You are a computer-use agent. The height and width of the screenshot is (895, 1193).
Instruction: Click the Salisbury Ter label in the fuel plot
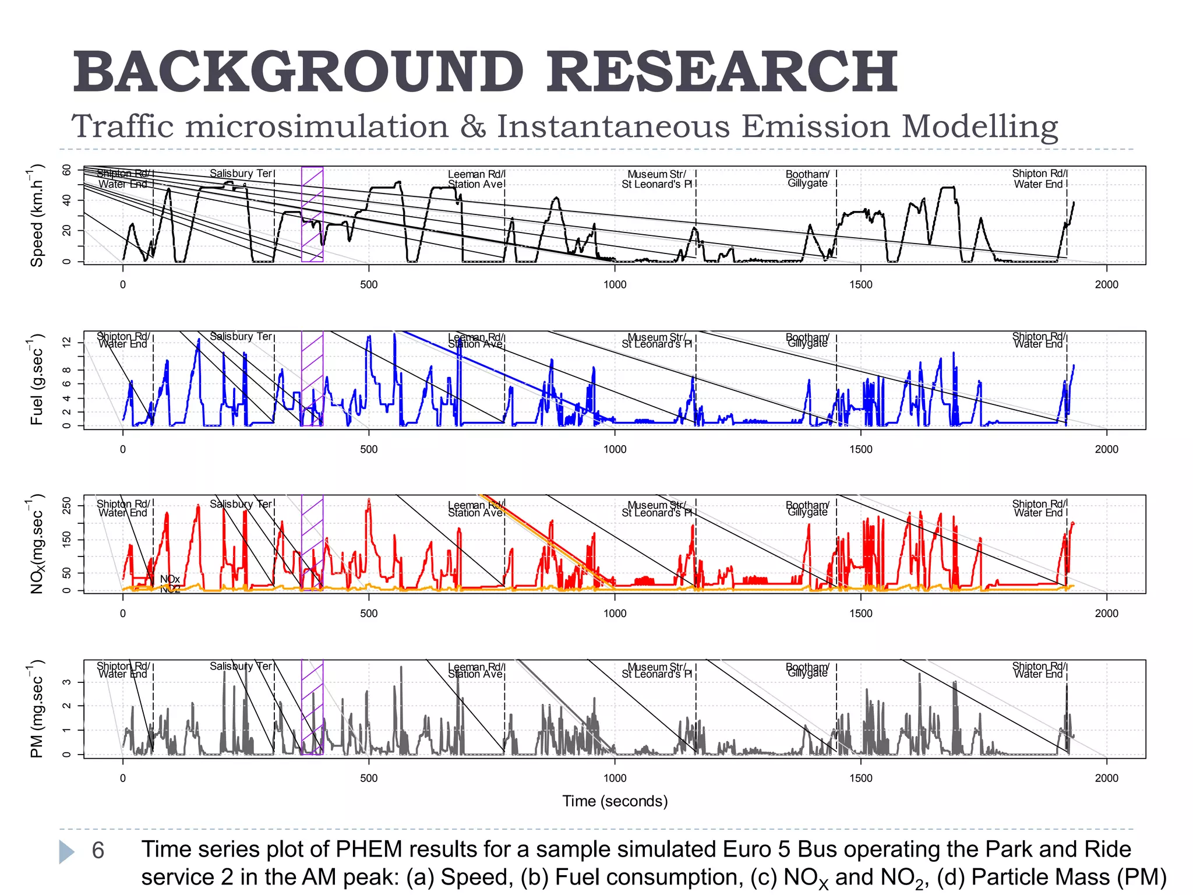pyautogui.click(x=241, y=337)
